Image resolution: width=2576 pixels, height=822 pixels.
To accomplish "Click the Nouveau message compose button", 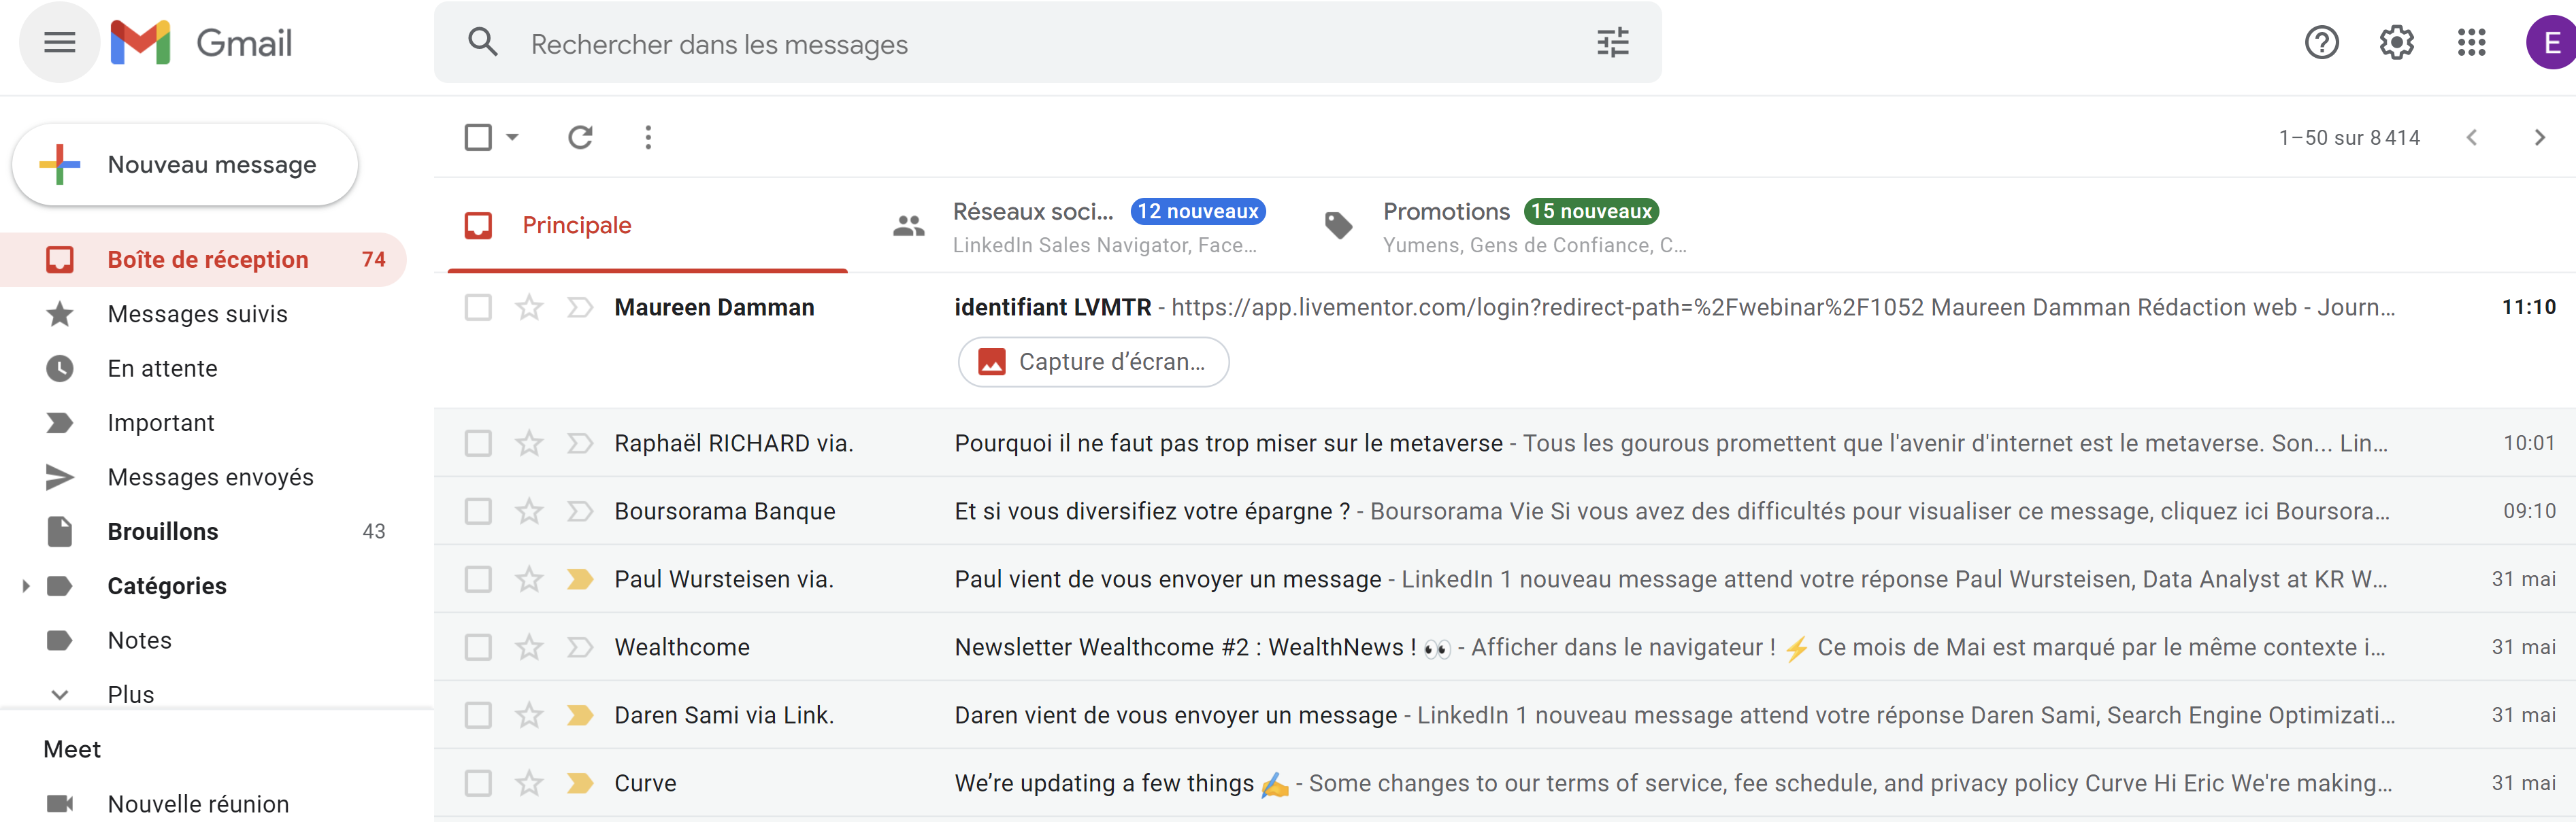I will point(185,165).
